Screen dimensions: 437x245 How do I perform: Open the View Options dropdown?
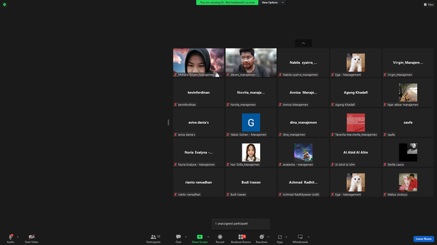(272, 3)
